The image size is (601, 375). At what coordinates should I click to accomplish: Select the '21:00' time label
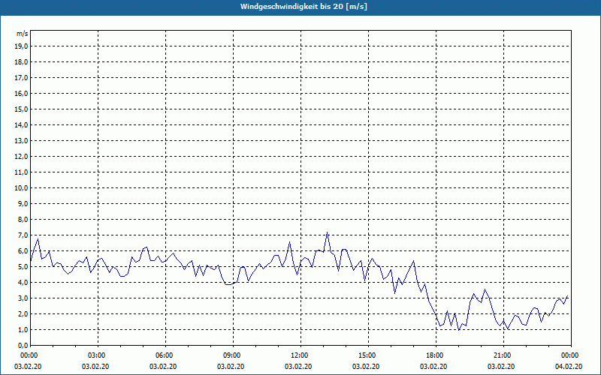tap(503, 355)
